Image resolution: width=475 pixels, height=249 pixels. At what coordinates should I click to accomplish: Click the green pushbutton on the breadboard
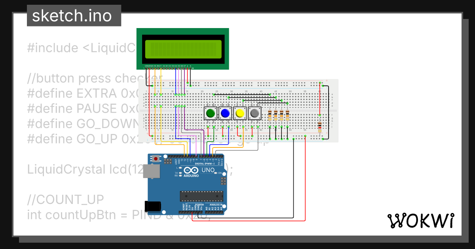(x=211, y=114)
